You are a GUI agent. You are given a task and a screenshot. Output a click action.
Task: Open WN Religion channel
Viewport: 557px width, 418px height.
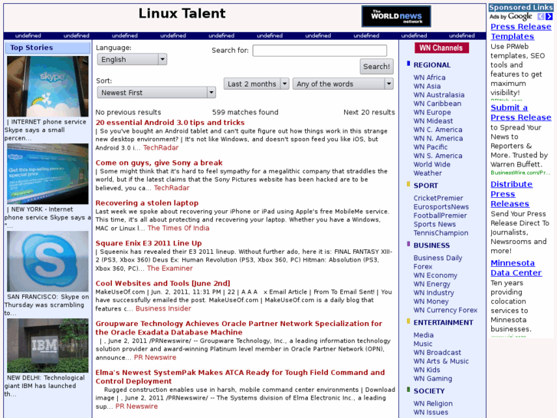point(433,403)
